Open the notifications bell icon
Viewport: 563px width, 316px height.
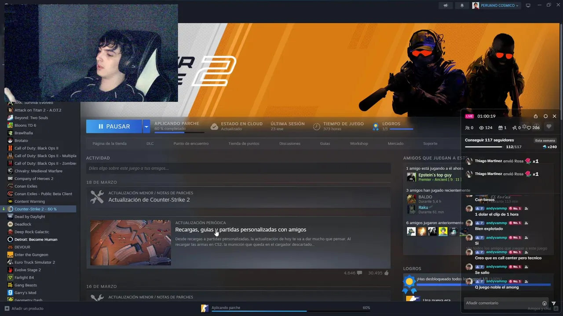(462, 6)
